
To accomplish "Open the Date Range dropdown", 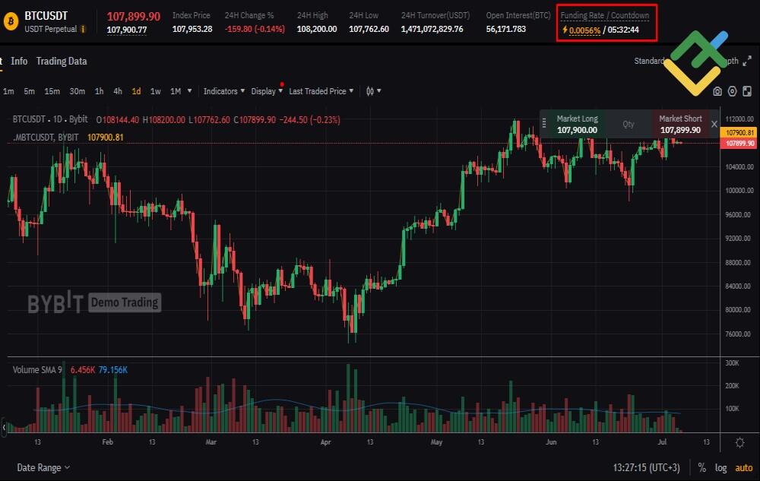I will (43, 467).
